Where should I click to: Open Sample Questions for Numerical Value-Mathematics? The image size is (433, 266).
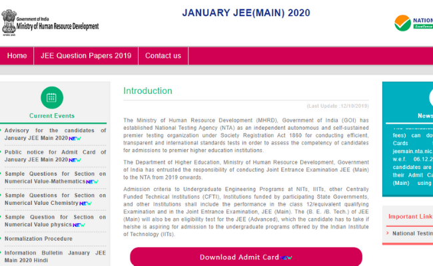click(53, 177)
